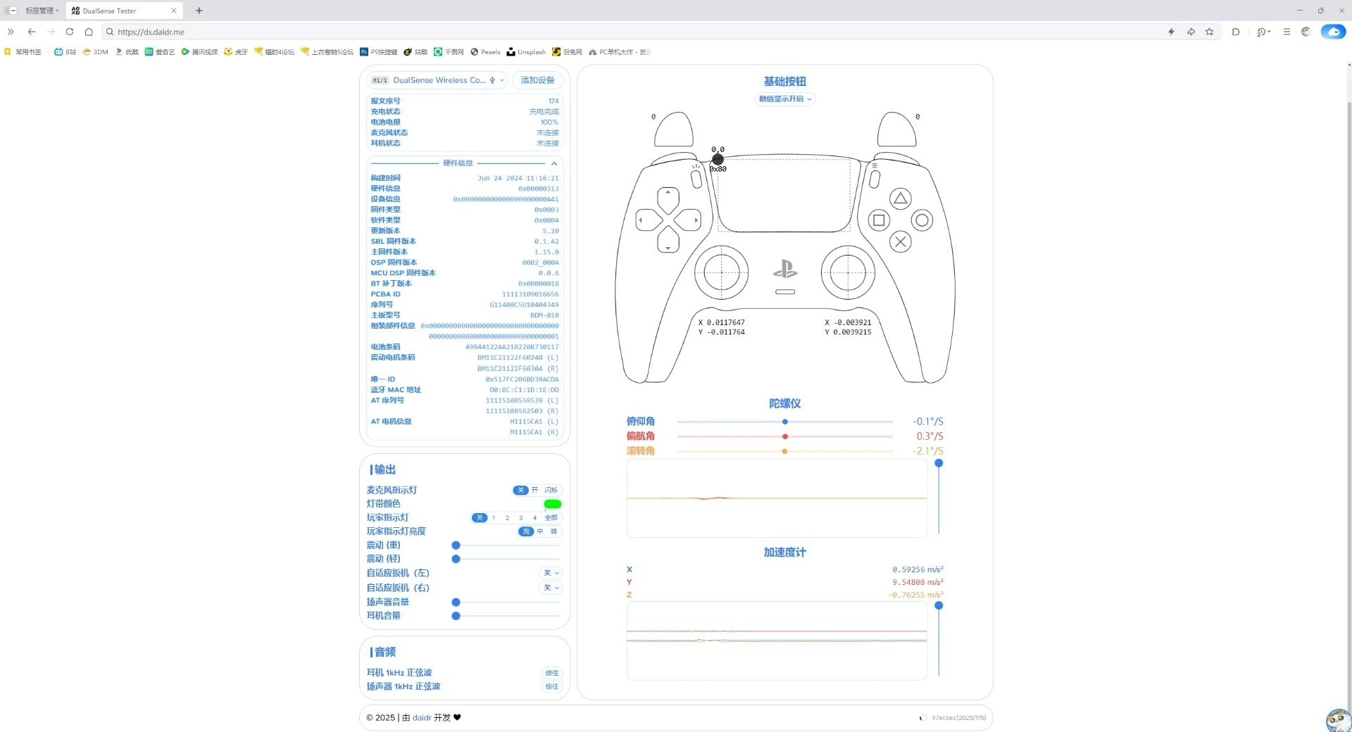Open the browser hamburger menu

1287,32
